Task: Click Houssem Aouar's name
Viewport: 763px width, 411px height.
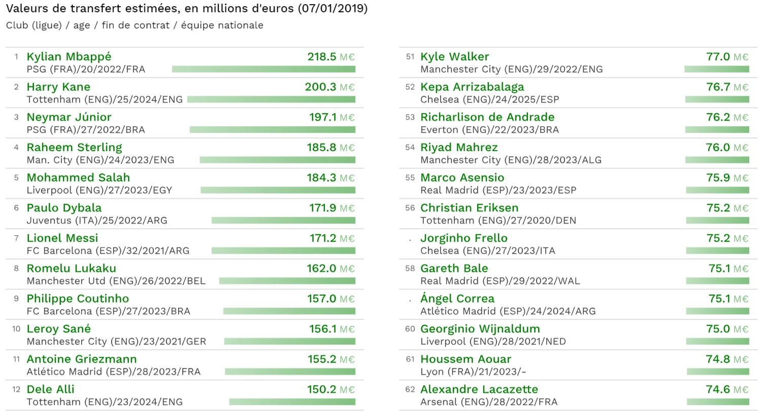Action: coord(466,359)
